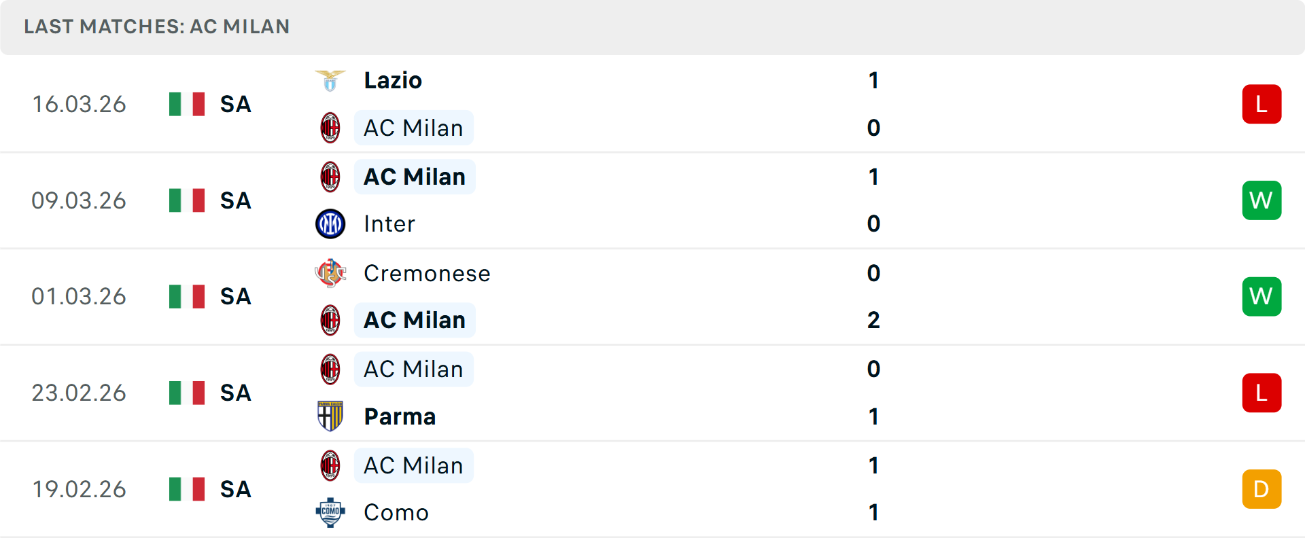Image resolution: width=1305 pixels, height=538 pixels.
Task: Select the Como club logo
Action: [x=330, y=513]
